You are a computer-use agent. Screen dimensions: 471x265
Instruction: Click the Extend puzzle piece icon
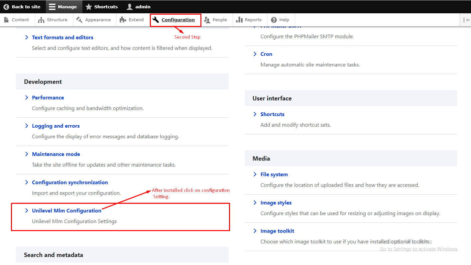tap(123, 20)
